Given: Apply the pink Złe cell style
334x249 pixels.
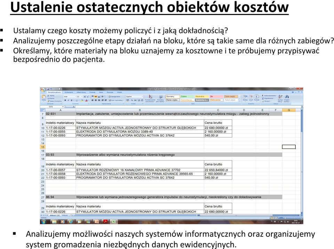Looking at the screenshot, I should (216, 96).
